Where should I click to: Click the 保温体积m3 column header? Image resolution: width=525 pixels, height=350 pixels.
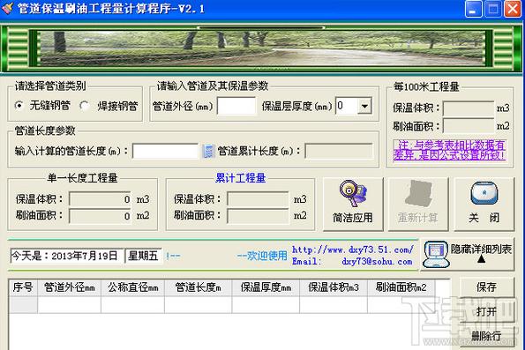(x=334, y=287)
